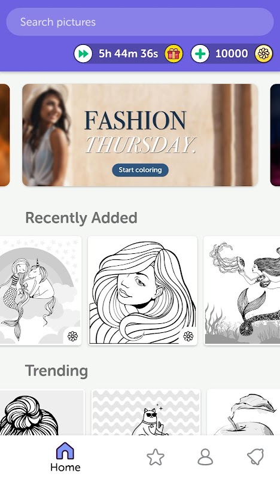Tap the green fast-forward timer icon
This screenshot has width=280, height=479.
(x=83, y=54)
